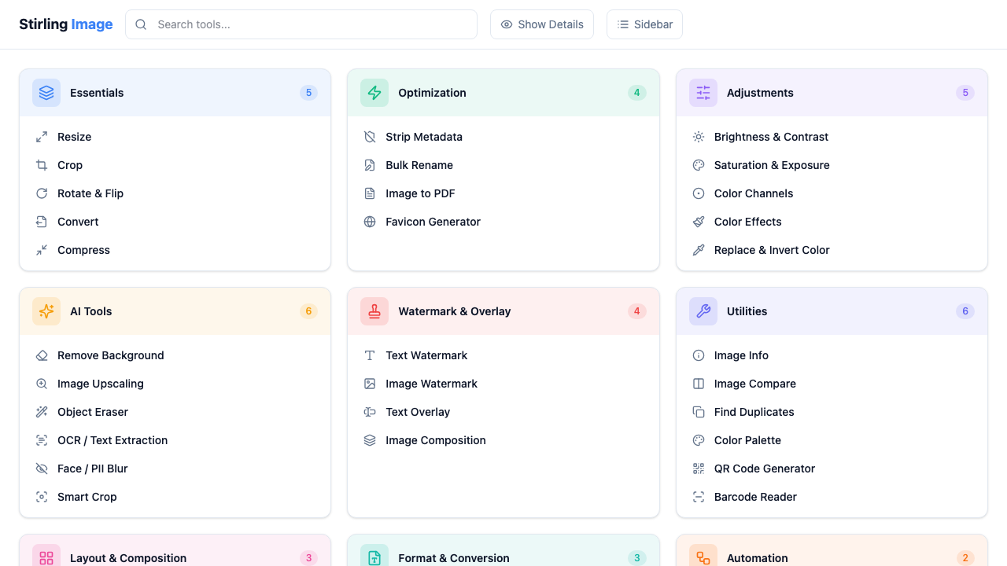
Task: Click the Barcode Reader icon
Action: coord(699,497)
